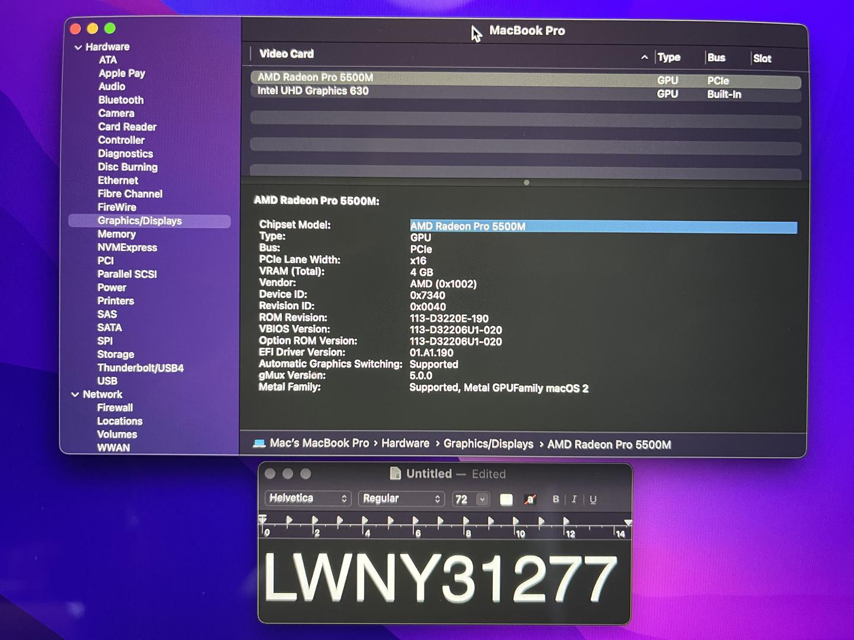Viewport: 854px width, 640px height.
Task: Sort by the Type column header
Action: pyautogui.click(x=669, y=57)
